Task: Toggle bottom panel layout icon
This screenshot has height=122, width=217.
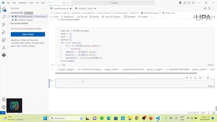Action: 185,3
